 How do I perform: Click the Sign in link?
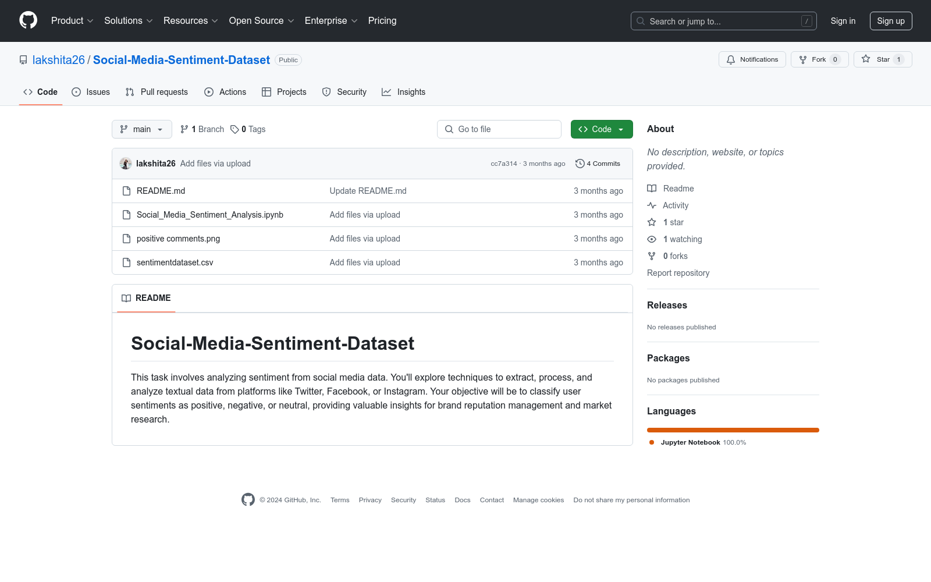843,21
